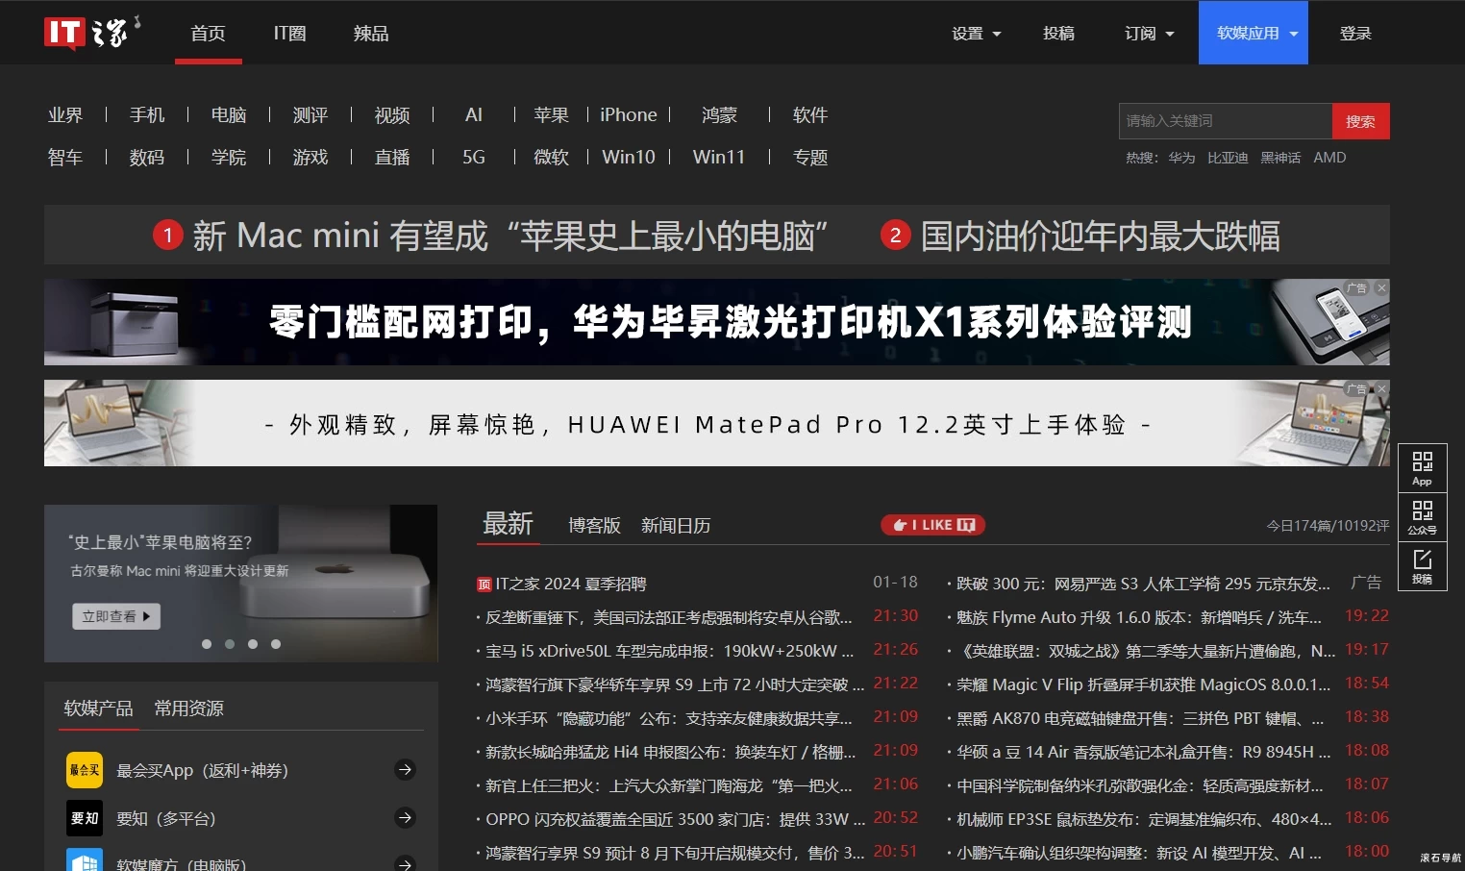Expand the 设置 dropdown
The width and height of the screenshot is (1465, 871).
(x=977, y=33)
